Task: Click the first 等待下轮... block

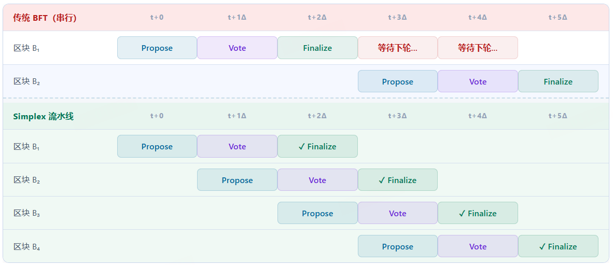Action: tap(397, 48)
